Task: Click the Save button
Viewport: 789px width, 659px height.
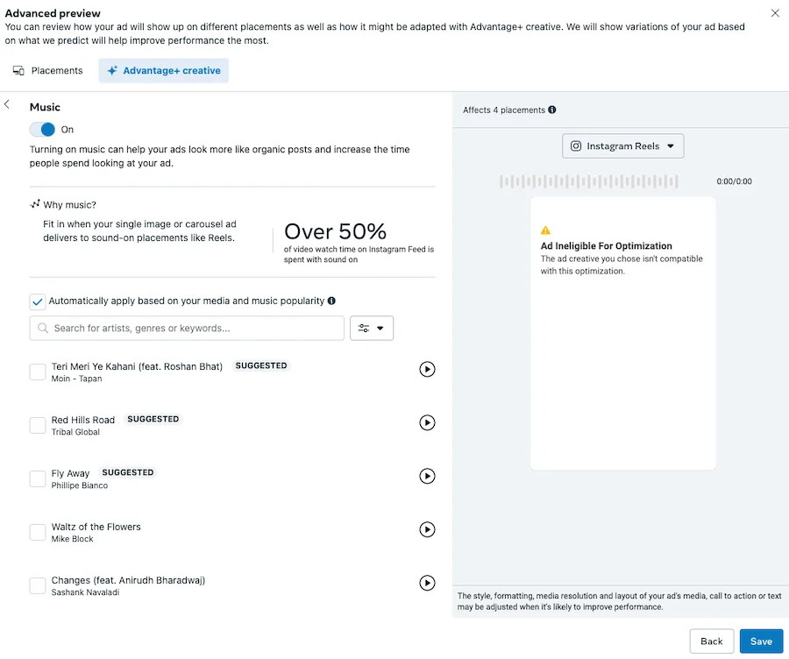Action: (x=761, y=641)
